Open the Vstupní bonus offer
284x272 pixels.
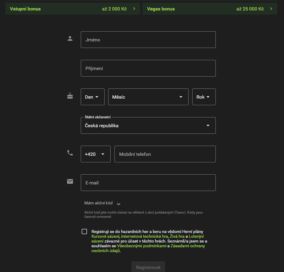point(73,9)
